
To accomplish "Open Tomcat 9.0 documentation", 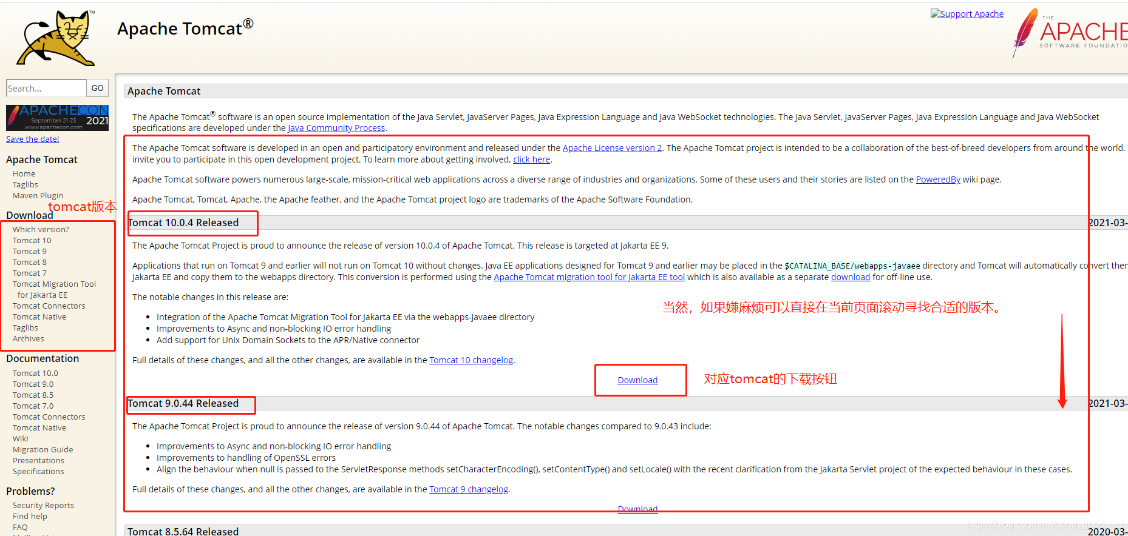I will pyautogui.click(x=33, y=384).
